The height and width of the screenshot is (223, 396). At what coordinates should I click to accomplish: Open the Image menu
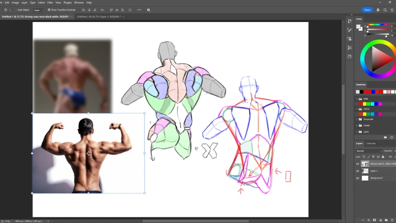click(x=15, y=3)
